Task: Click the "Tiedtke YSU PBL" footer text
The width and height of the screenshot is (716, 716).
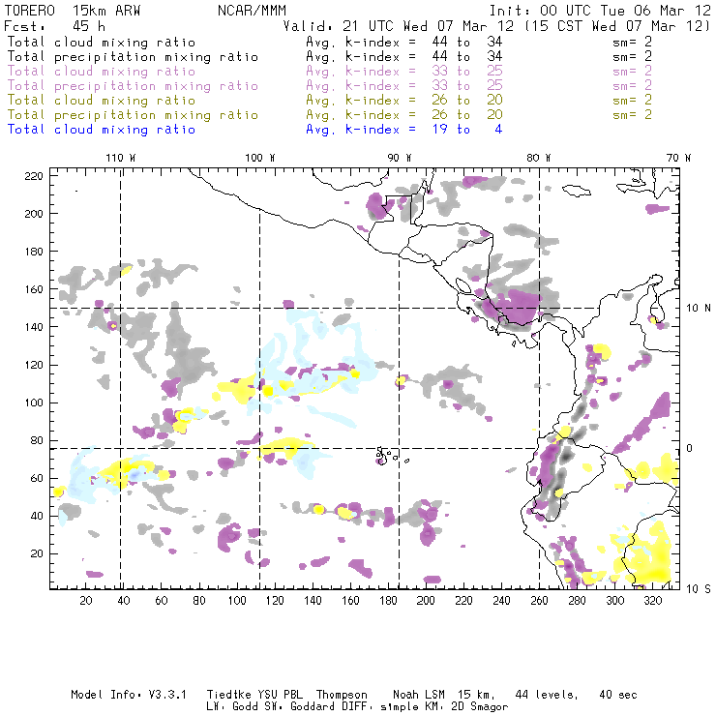Action: pyautogui.click(x=253, y=695)
